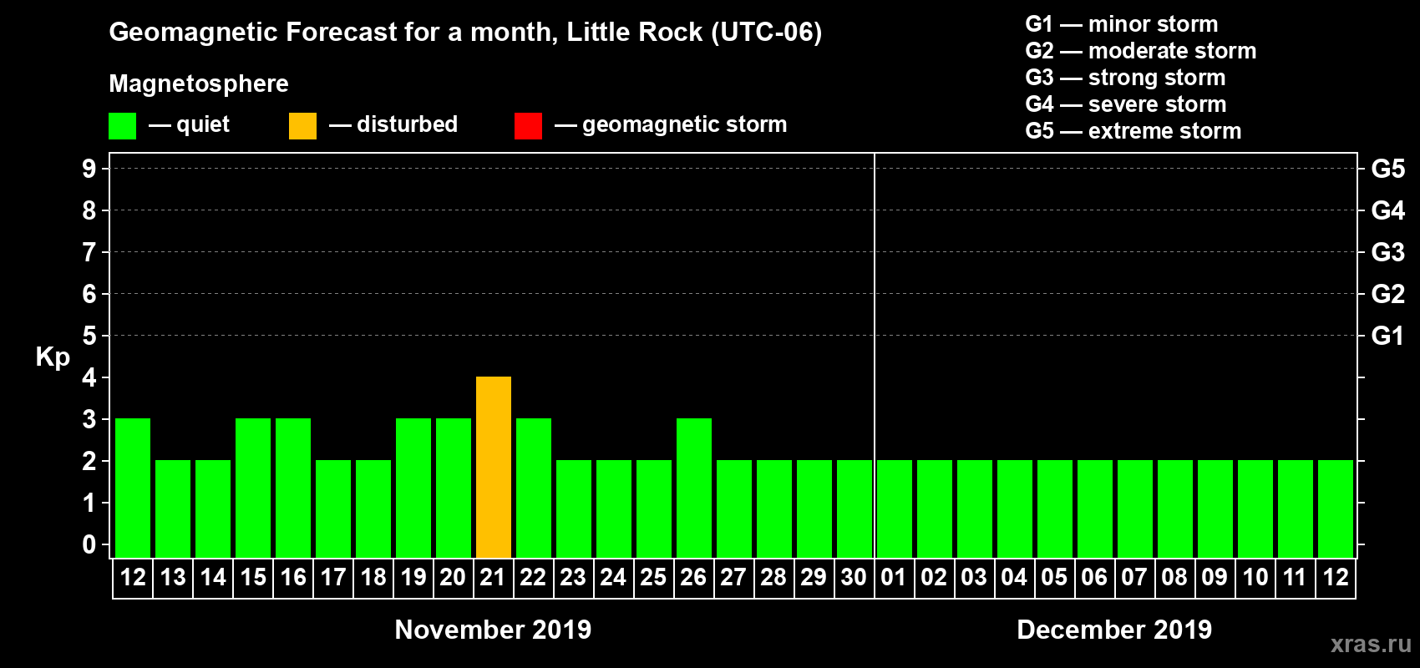Click the Kp axis label
1420x668 pixels.
[x=53, y=357]
